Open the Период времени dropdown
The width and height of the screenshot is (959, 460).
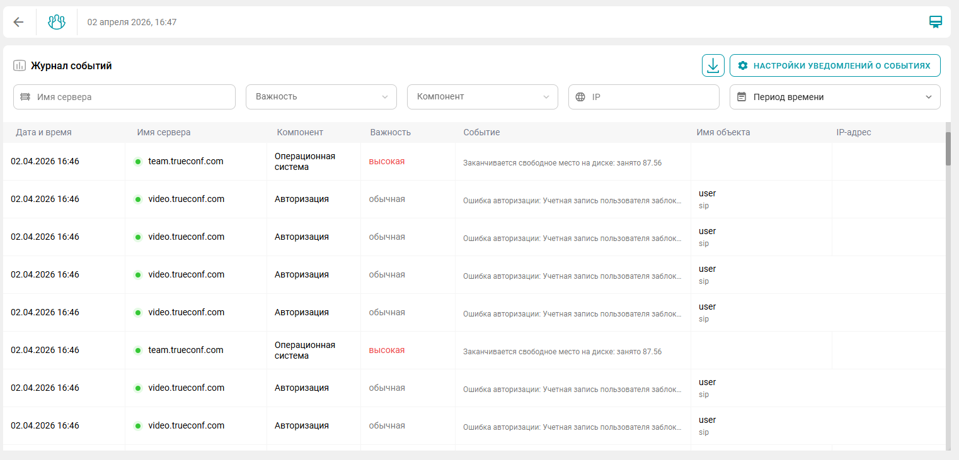click(835, 97)
